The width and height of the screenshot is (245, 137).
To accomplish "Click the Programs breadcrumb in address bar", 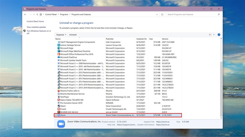I will click(65, 14).
